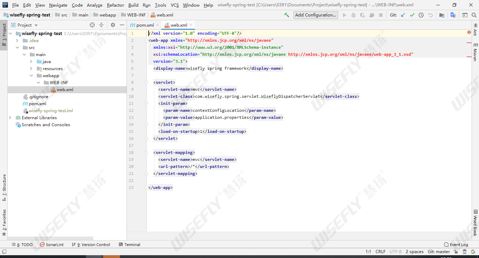Image resolution: width=479 pixels, height=258 pixels.
Task: Click Git: master branch widget
Action: click(x=439, y=252)
